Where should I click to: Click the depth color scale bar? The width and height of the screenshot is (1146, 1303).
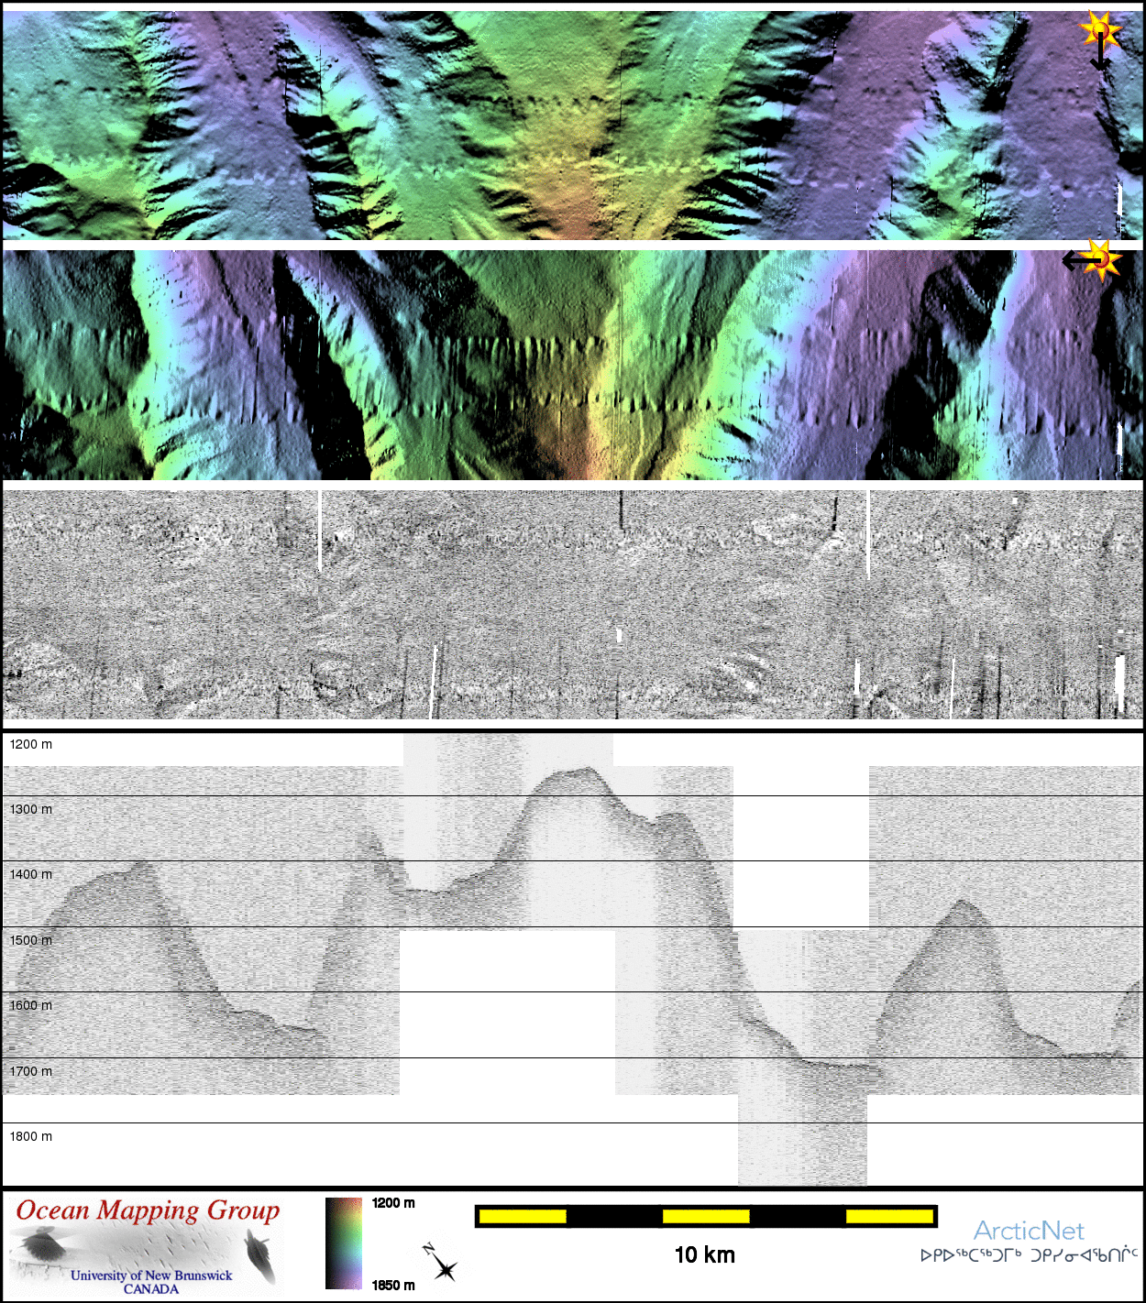point(344,1243)
